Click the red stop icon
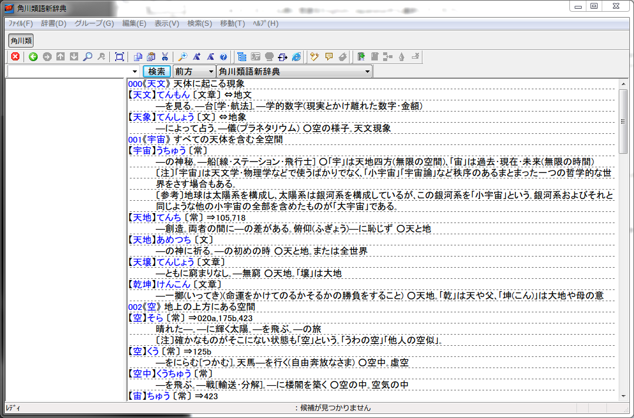The height and width of the screenshot is (418, 634). (x=15, y=56)
